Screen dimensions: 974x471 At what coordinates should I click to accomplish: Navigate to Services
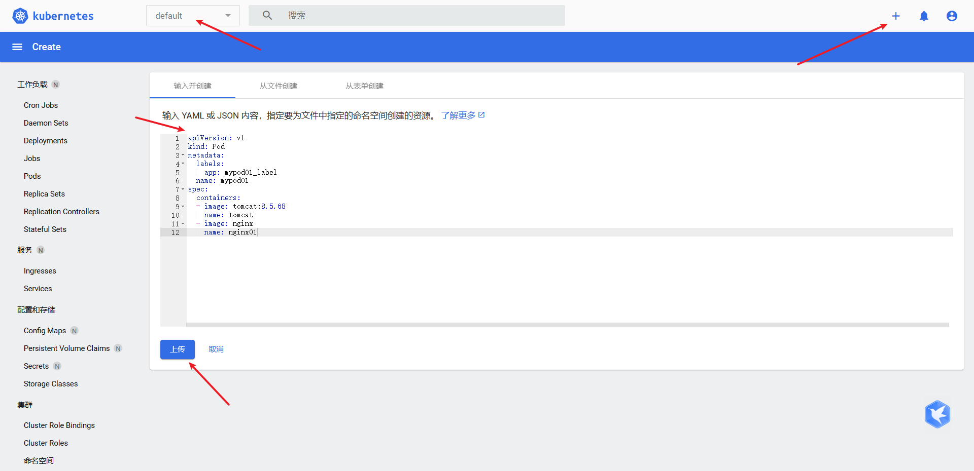click(x=38, y=289)
